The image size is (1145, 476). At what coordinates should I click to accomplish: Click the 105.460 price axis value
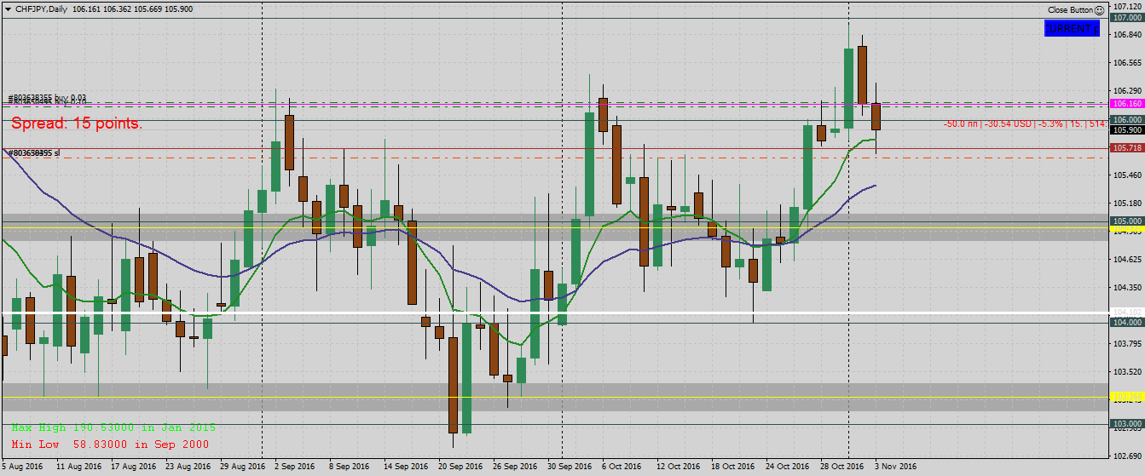click(x=1128, y=175)
